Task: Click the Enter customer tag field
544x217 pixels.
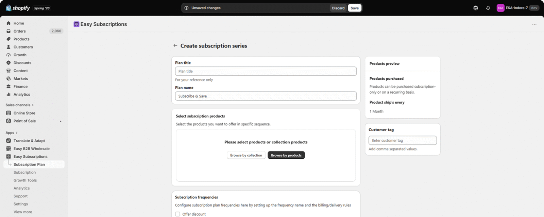Action: tap(403, 140)
